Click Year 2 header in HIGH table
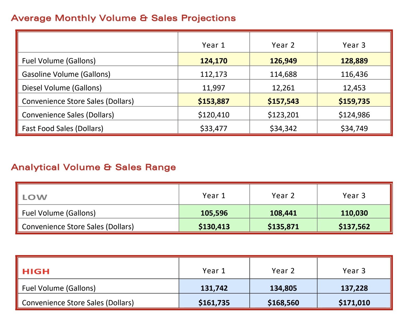This screenshot has width=408, height=333. tap(283, 271)
